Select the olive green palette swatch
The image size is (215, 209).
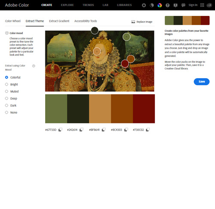click(x=56, y=109)
